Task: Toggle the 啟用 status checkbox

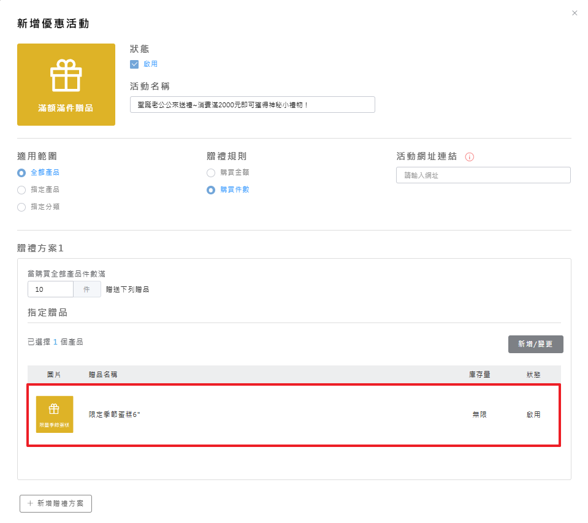Action: point(135,64)
